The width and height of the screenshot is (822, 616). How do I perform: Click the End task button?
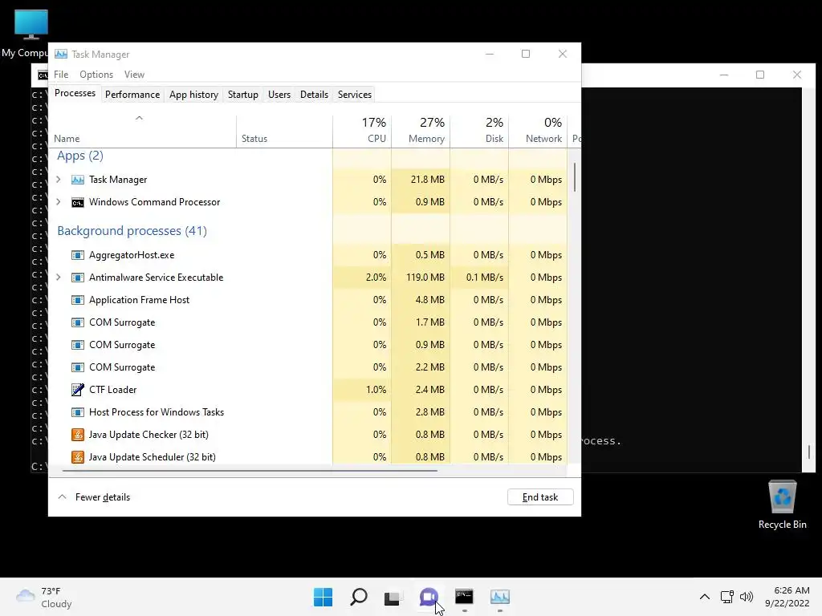[540, 497]
